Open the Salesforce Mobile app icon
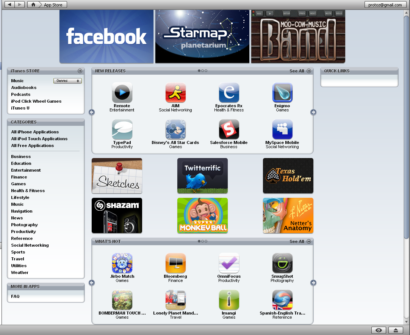The image size is (410, 335). [x=229, y=130]
